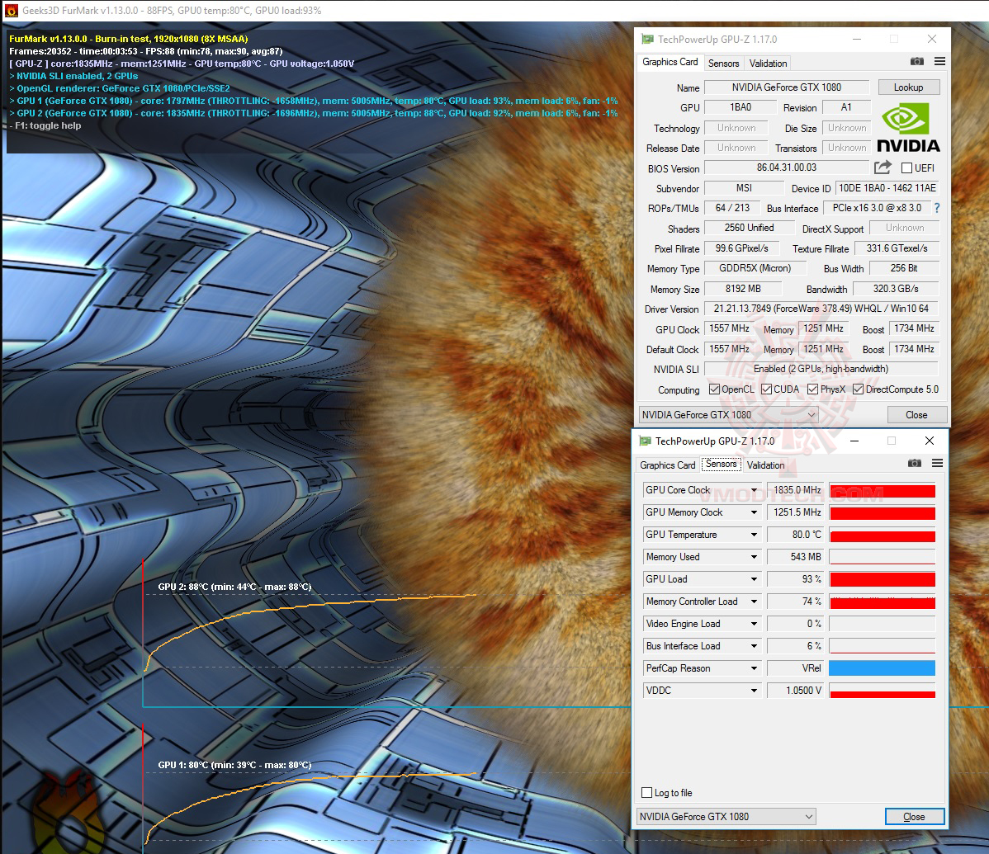Click the Memory Controller Load value 74 %

pyautogui.click(x=796, y=602)
